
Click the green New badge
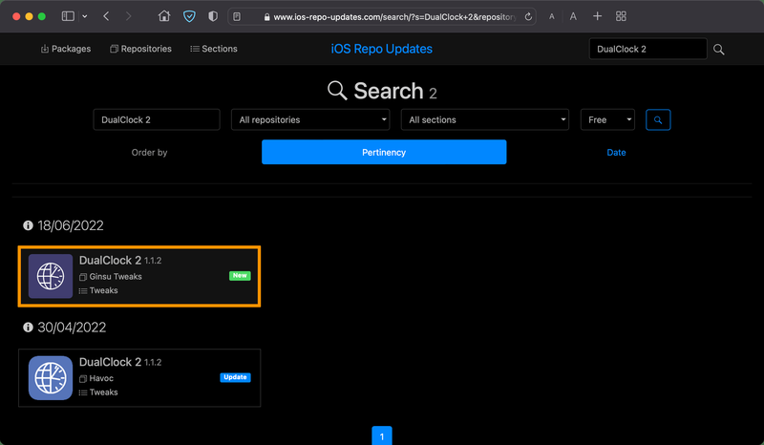click(x=240, y=275)
